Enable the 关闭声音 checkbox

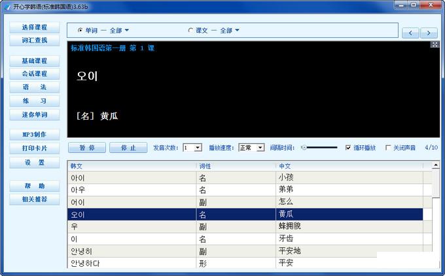388,148
